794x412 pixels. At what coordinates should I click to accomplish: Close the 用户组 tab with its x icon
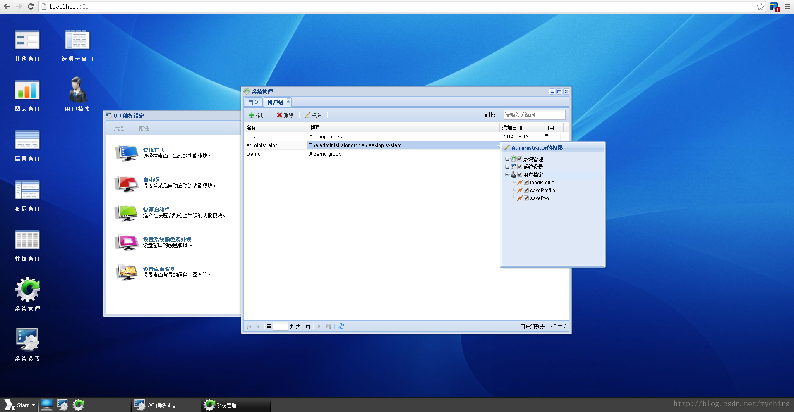288,101
